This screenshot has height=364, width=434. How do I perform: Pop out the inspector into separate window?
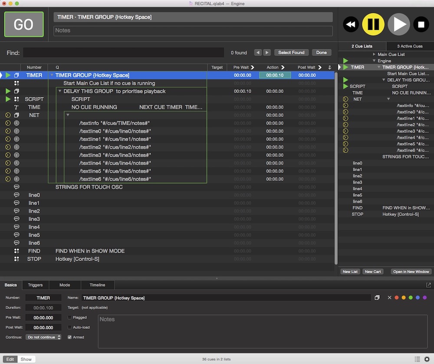428,285
